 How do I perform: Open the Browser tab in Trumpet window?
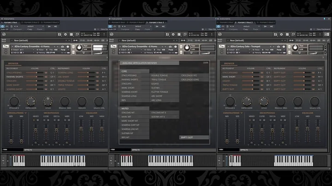pyautogui.click(x=229, y=64)
